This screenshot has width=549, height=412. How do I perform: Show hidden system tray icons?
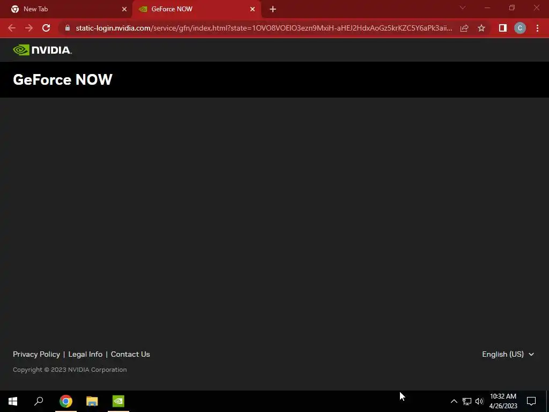pos(454,401)
